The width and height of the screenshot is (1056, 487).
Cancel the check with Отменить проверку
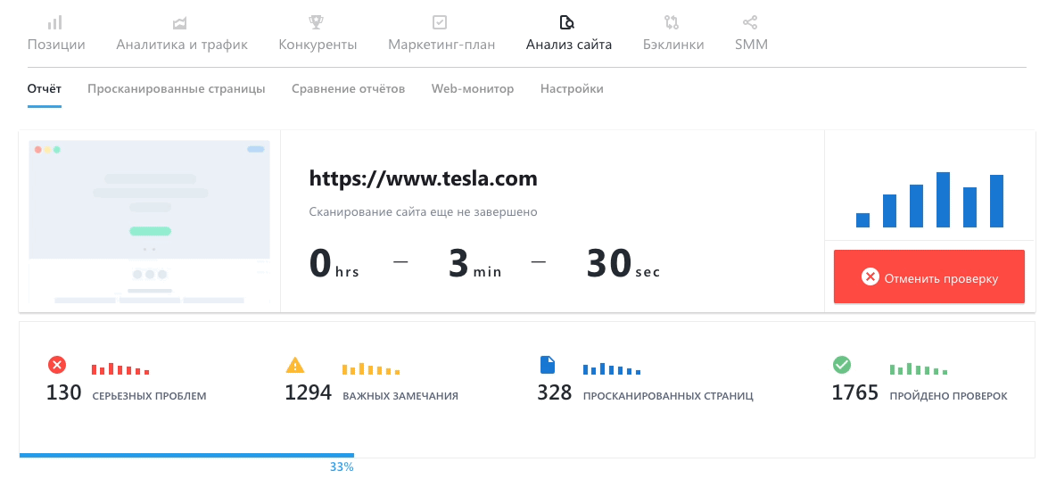point(929,277)
